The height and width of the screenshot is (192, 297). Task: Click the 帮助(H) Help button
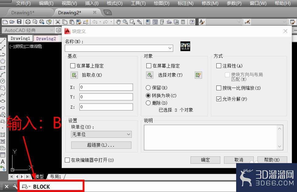click(x=272, y=160)
